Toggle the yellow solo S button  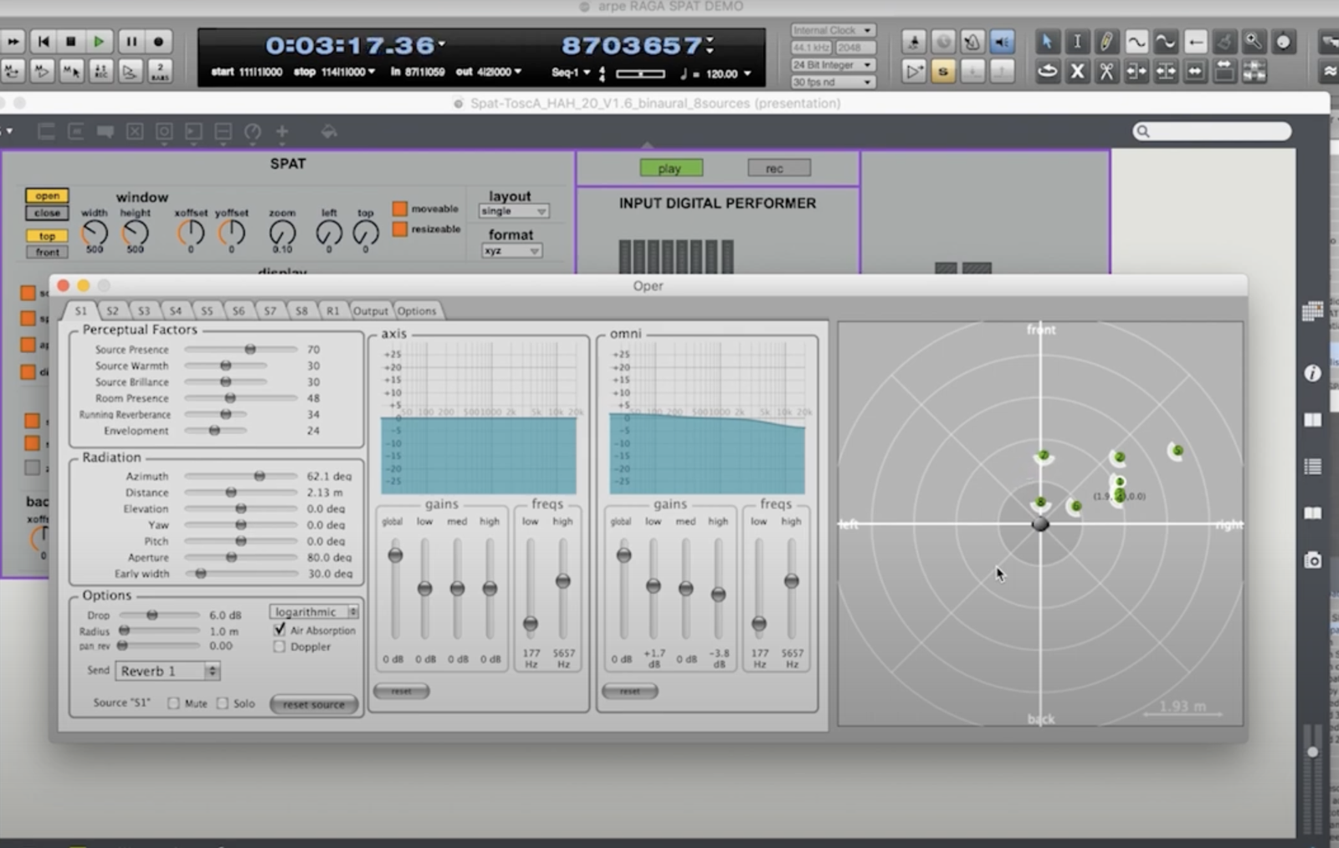(943, 72)
